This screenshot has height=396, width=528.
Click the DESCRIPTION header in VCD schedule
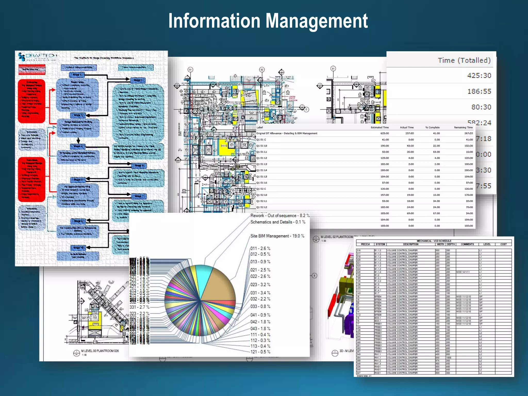coord(410,244)
